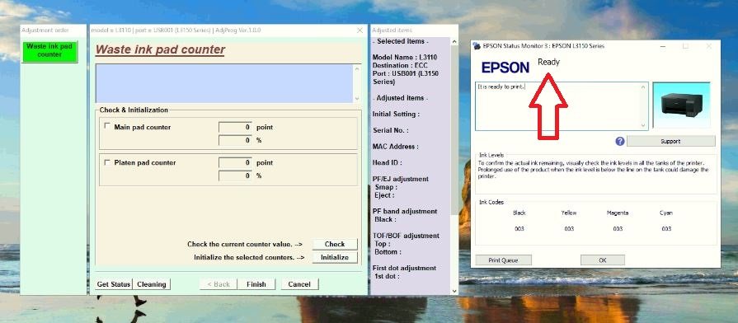Click the 'First dot adjustment' entry
This screenshot has width=738, height=323.
point(404,268)
